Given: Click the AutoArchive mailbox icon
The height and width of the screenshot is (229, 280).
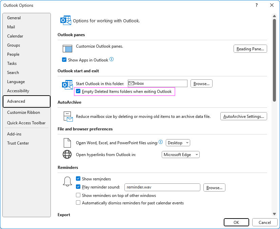Looking at the screenshot, I should pos(68,117).
